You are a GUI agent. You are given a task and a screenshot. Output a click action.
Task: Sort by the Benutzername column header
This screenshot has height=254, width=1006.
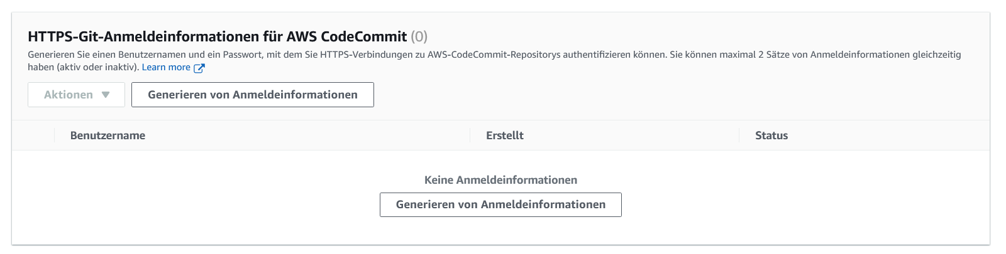click(x=108, y=135)
